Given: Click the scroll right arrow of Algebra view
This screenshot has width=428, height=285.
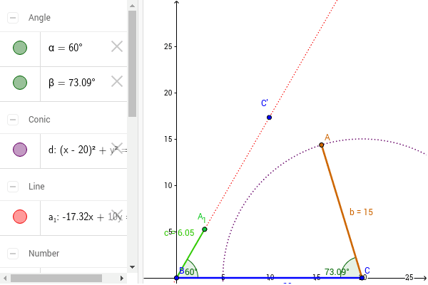Looking at the screenshot, I should pos(122,278).
